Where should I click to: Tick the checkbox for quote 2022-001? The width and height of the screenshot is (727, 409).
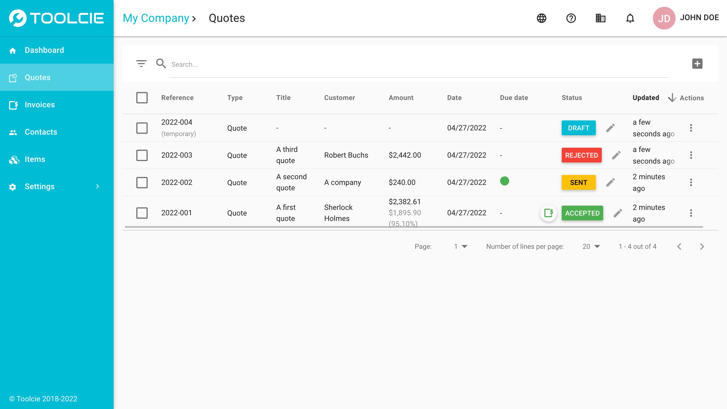(x=142, y=213)
